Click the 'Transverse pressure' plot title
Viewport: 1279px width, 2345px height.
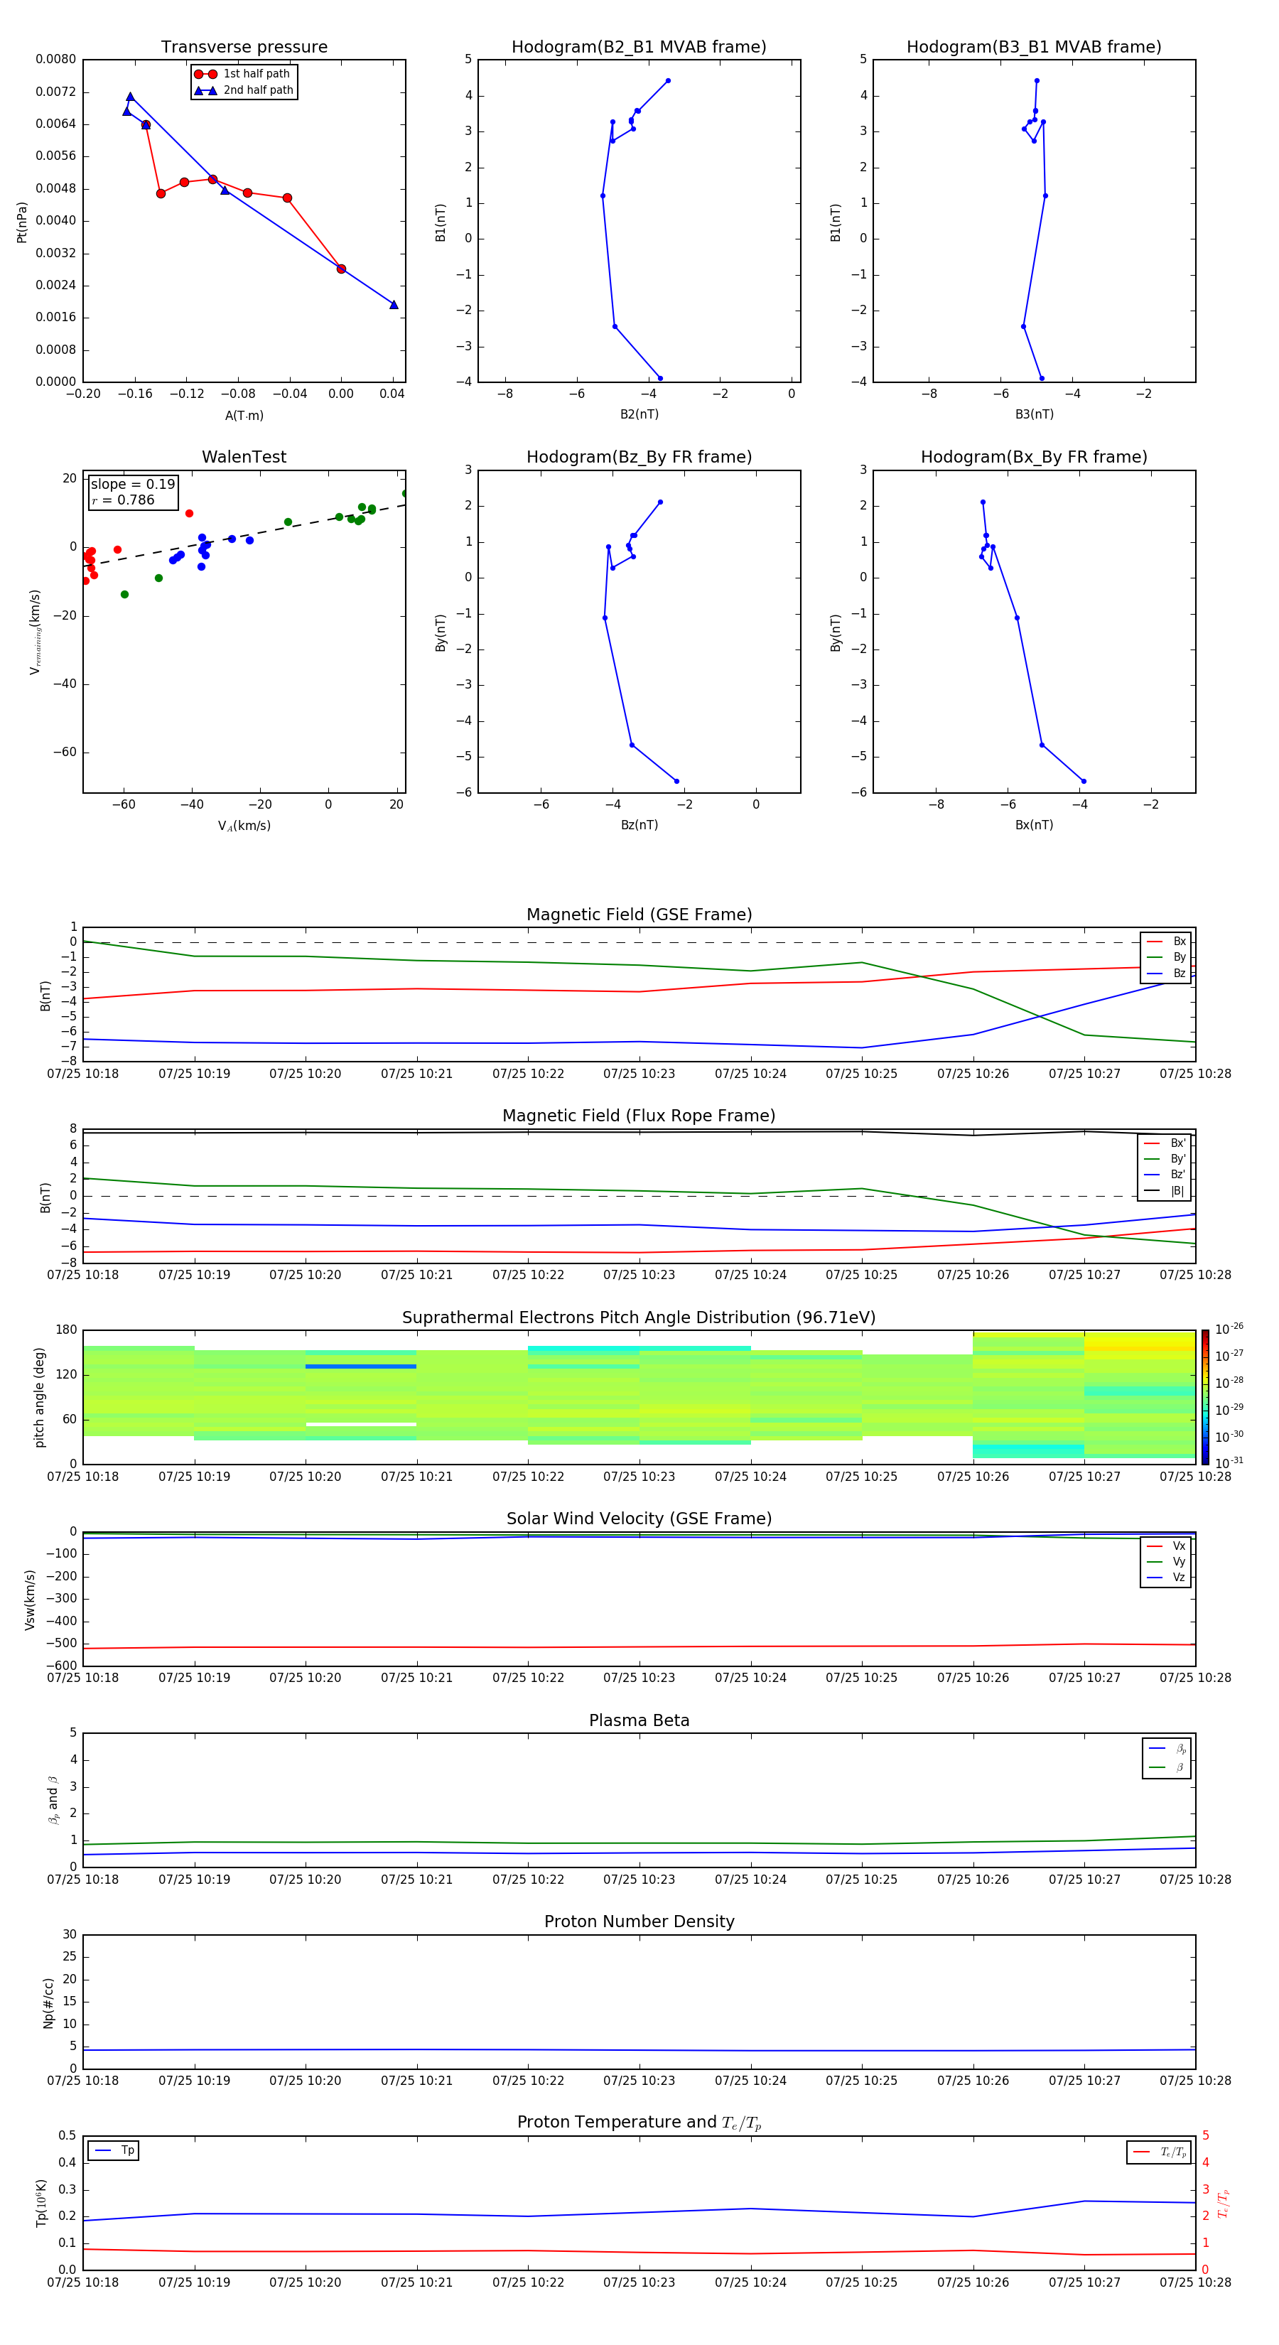[x=244, y=48]
